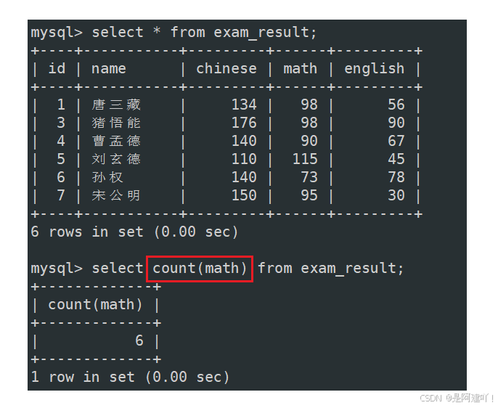Click id value 3 in 猪悟能 row
498x408 pixels.
point(61,123)
